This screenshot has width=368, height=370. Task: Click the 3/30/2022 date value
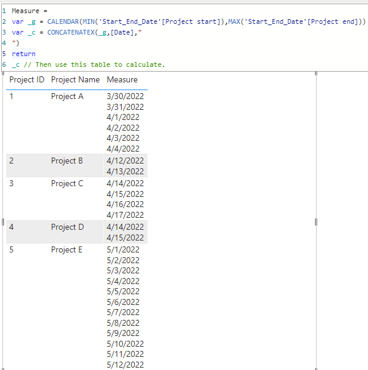[x=125, y=96]
